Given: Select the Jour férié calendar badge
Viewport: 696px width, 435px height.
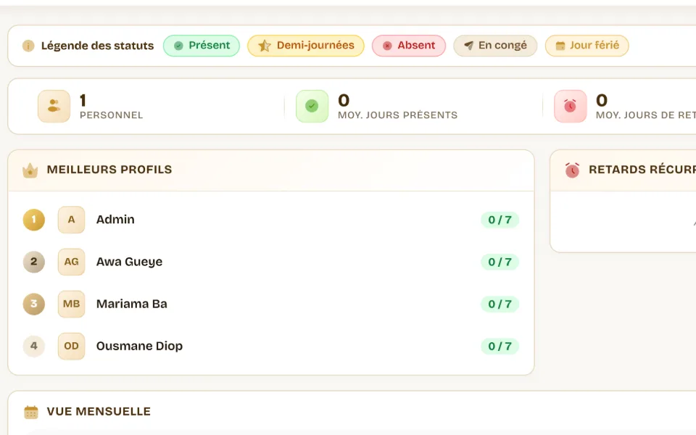Looking at the screenshot, I should coord(587,46).
